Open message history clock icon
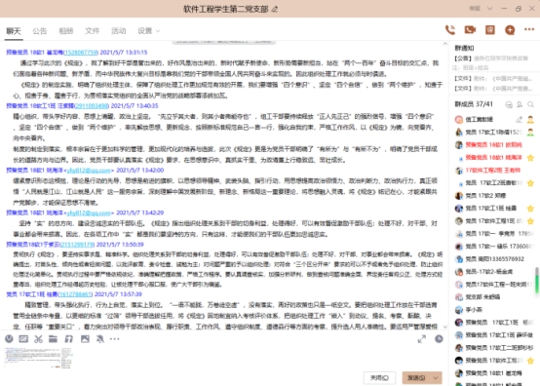 (439, 339)
